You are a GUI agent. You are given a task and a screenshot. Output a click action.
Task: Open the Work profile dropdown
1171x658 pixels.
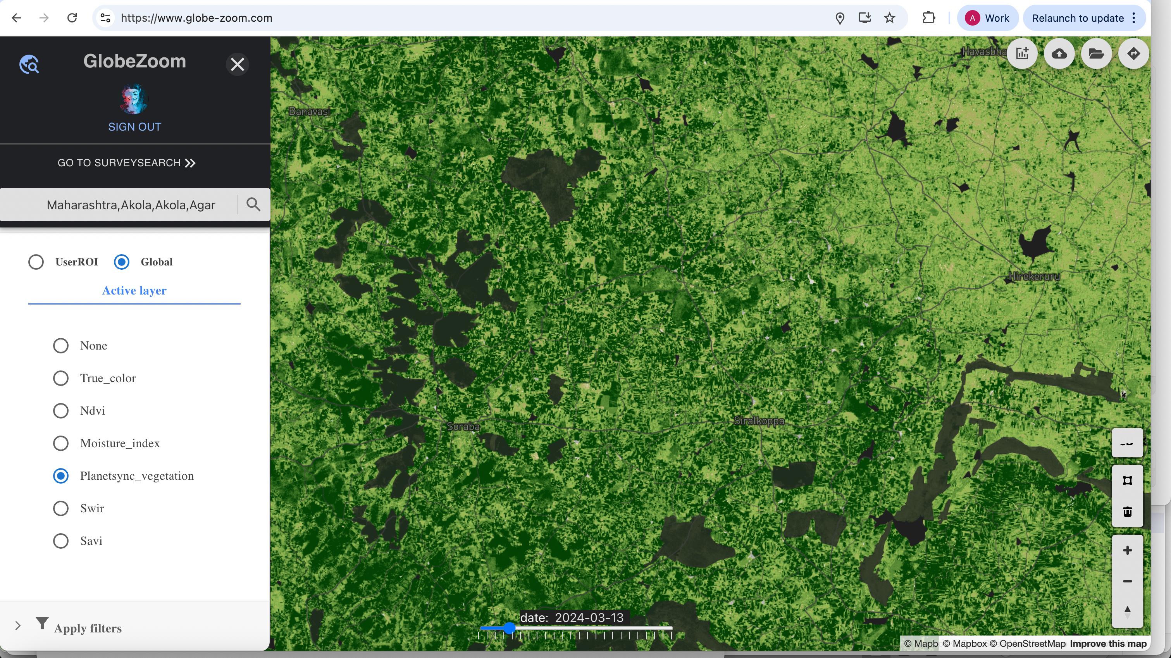(x=987, y=18)
